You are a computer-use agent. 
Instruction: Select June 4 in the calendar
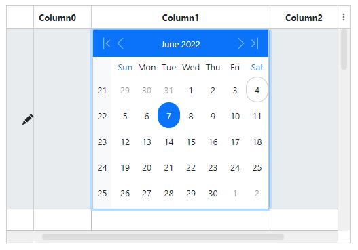click(x=257, y=90)
